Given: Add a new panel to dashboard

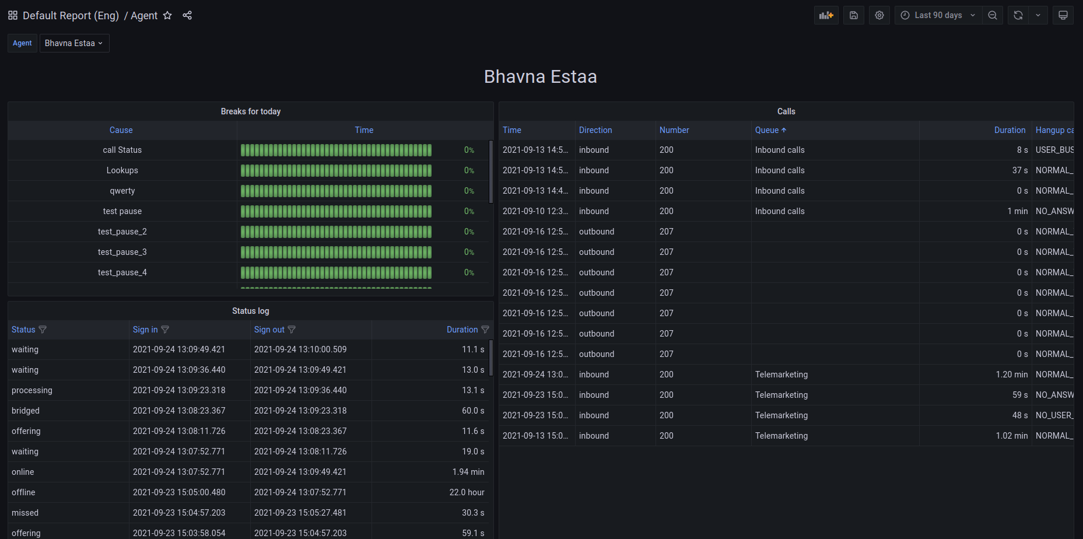Looking at the screenshot, I should (826, 15).
